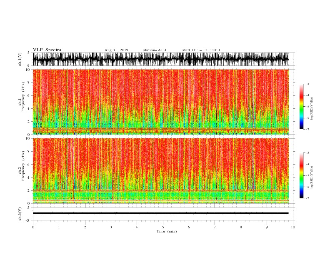330x255 pixels.
Task: Click the "station=ATH" header label
Action: 155,50
